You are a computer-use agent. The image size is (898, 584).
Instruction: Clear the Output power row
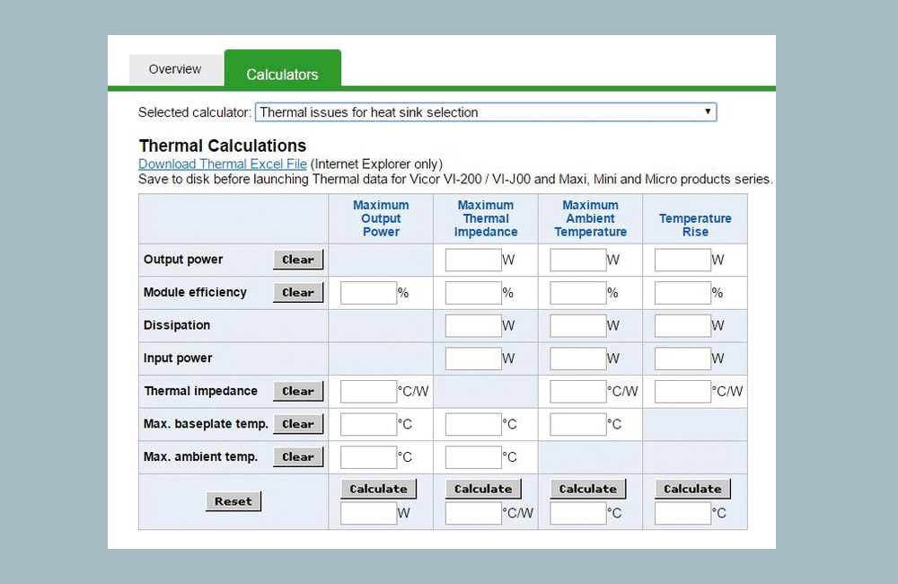tap(298, 259)
